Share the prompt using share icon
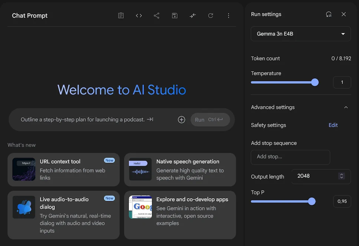The height and width of the screenshot is (246, 359). pyautogui.click(x=157, y=16)
